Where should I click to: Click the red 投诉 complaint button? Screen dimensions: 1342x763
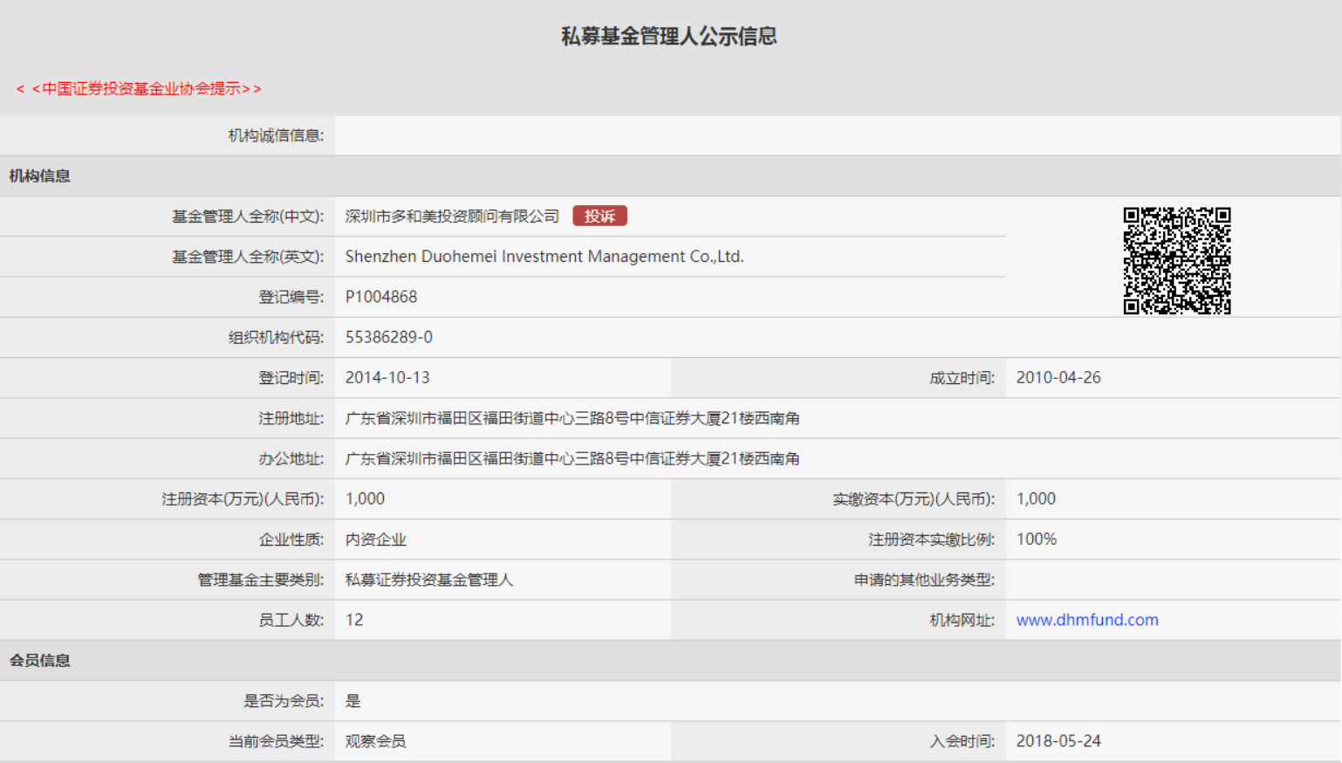coord(599,216)
